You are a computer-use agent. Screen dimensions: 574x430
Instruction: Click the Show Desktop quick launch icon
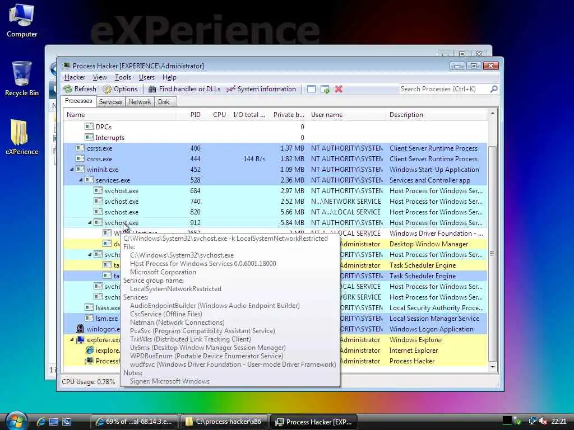(x=54, y=422)
